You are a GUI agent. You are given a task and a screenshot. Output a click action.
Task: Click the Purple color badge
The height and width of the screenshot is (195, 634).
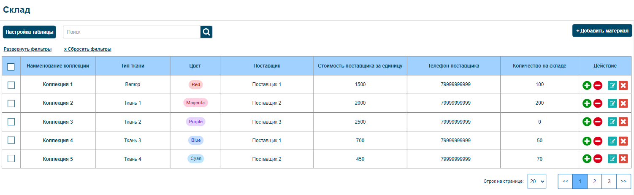[195, 122]
